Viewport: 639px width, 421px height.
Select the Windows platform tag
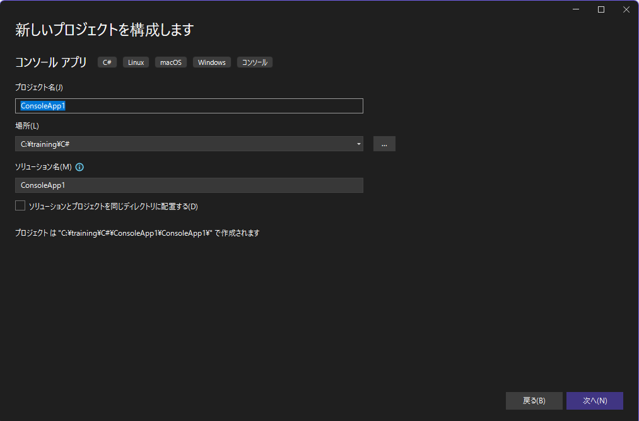coord(211,62)
